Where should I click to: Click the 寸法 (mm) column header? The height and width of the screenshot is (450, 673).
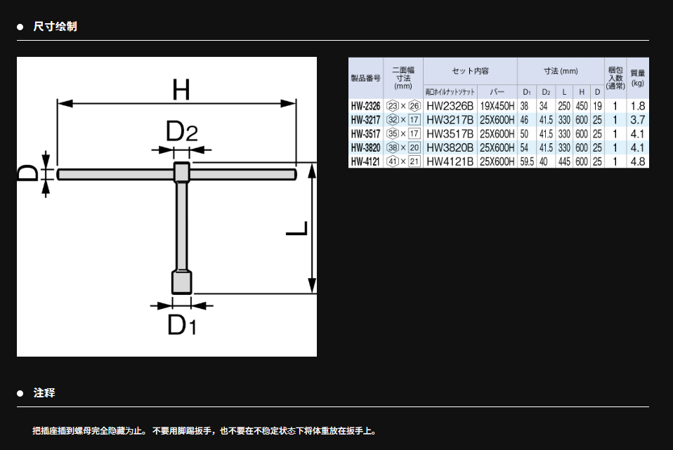pyautogui.click(x=561, y=72)
